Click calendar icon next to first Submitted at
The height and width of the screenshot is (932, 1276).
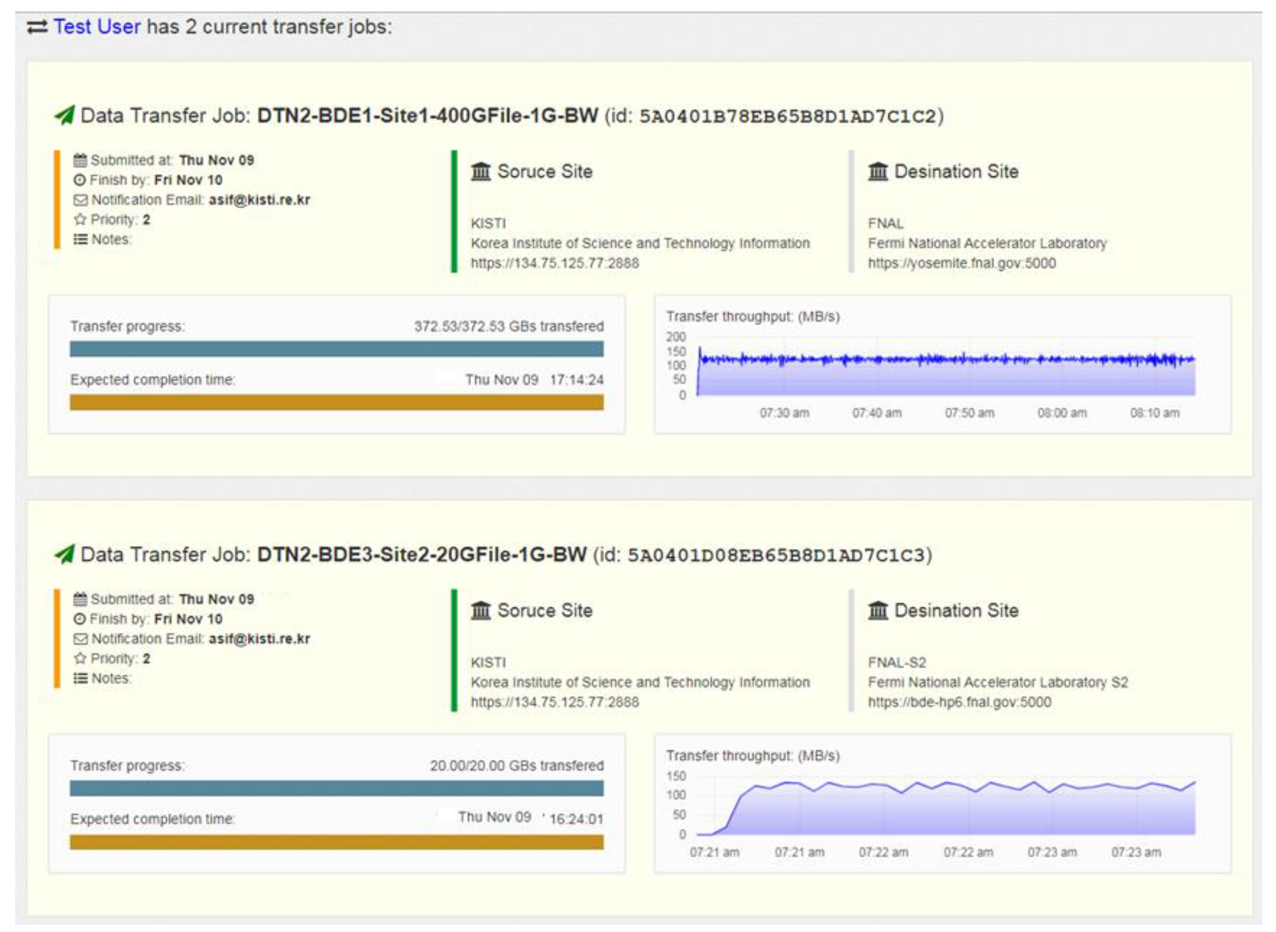tap(80, 160)
